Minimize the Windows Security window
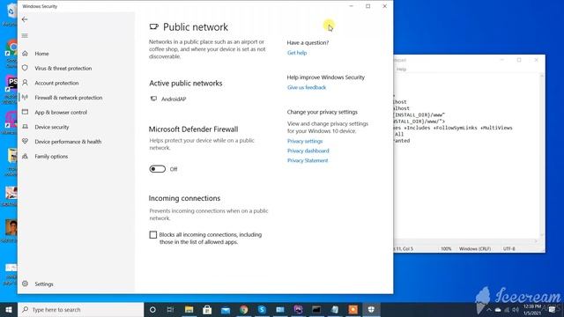 pyautogui.click(x=352, y=6)
